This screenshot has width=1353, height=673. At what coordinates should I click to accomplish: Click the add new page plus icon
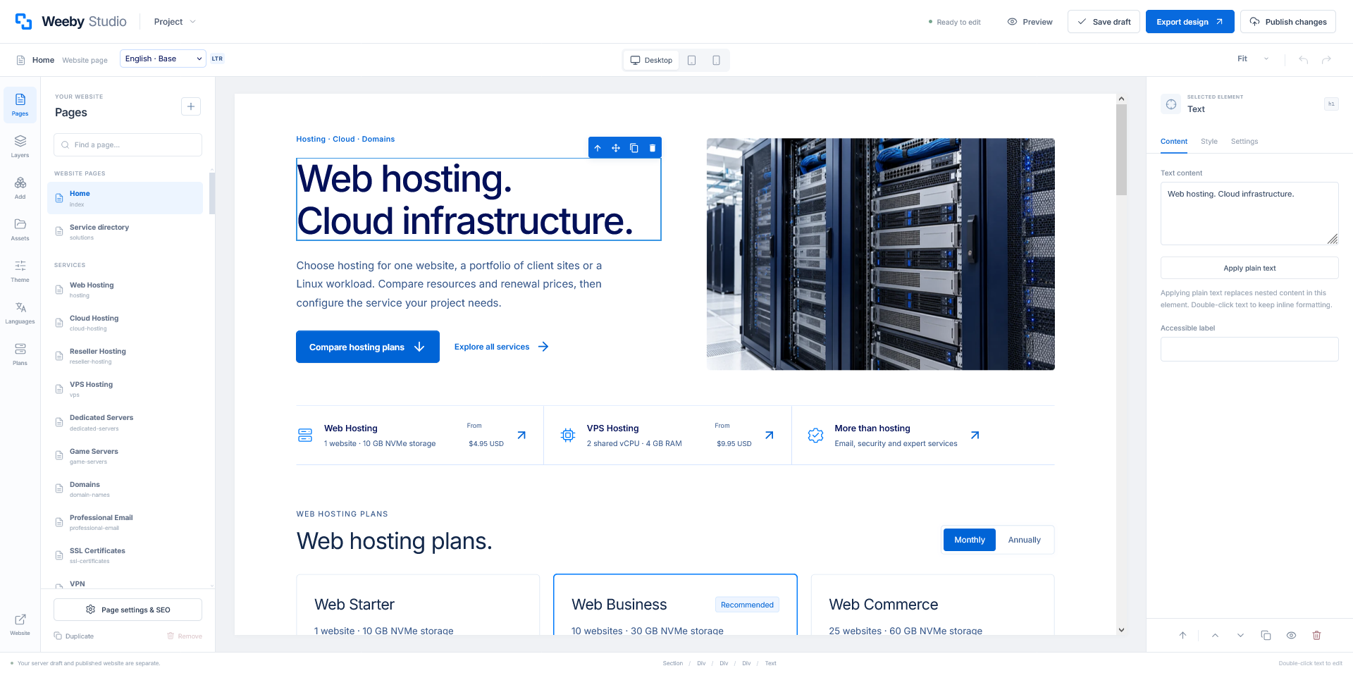coord(191,106)
